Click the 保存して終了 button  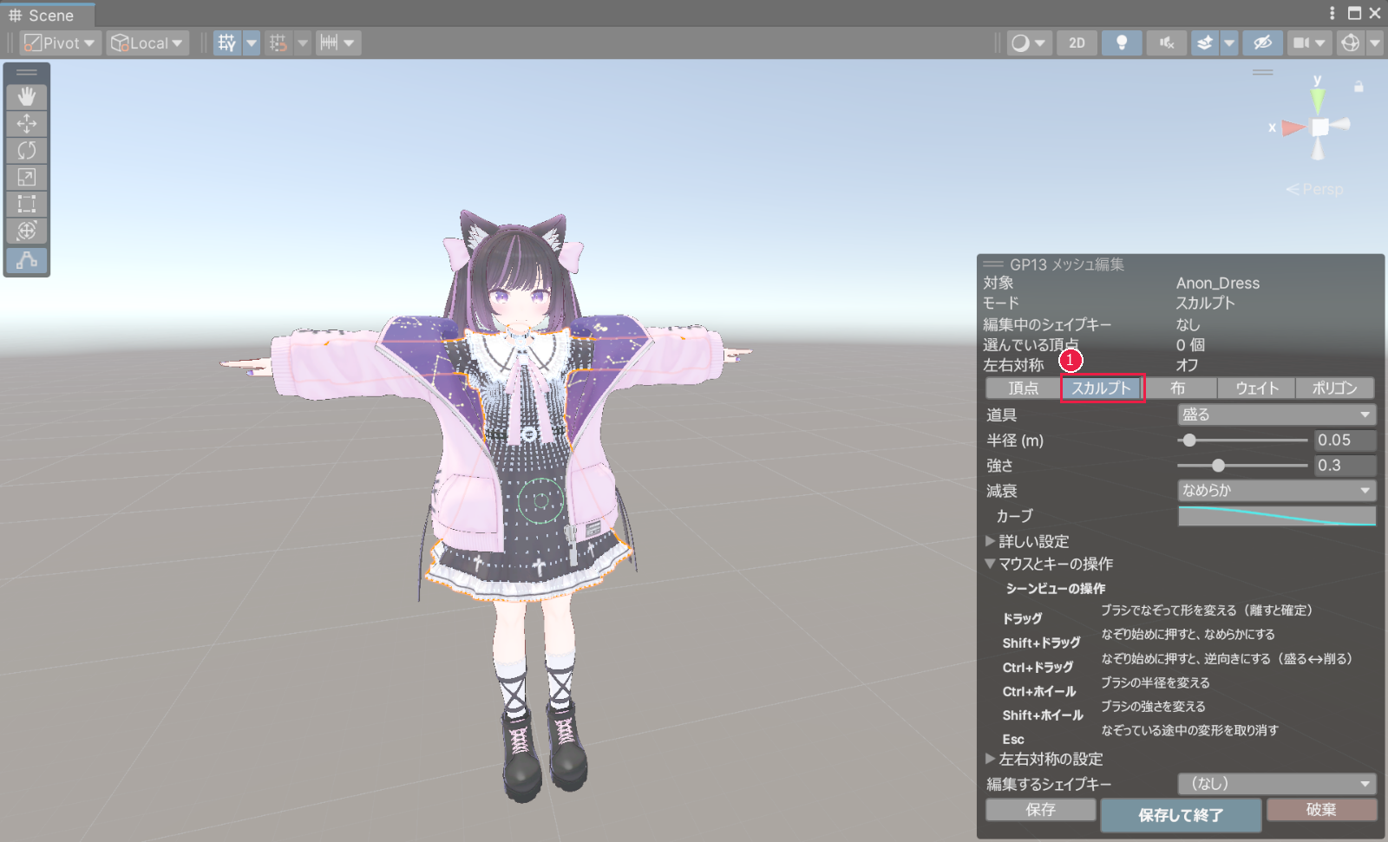[1181, 815]
